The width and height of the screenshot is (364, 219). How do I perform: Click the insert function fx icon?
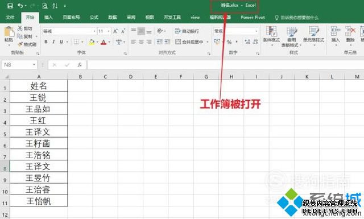pyautogui.click(x=80, y=65)
